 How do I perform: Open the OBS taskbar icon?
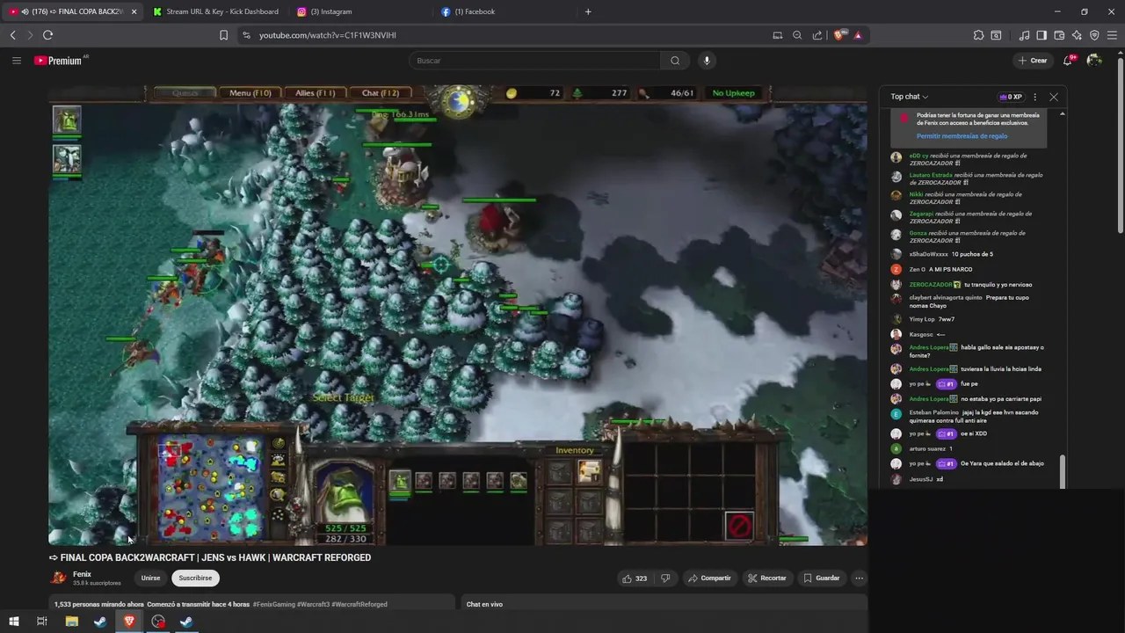pyautogui.click(x=158, y=622)
